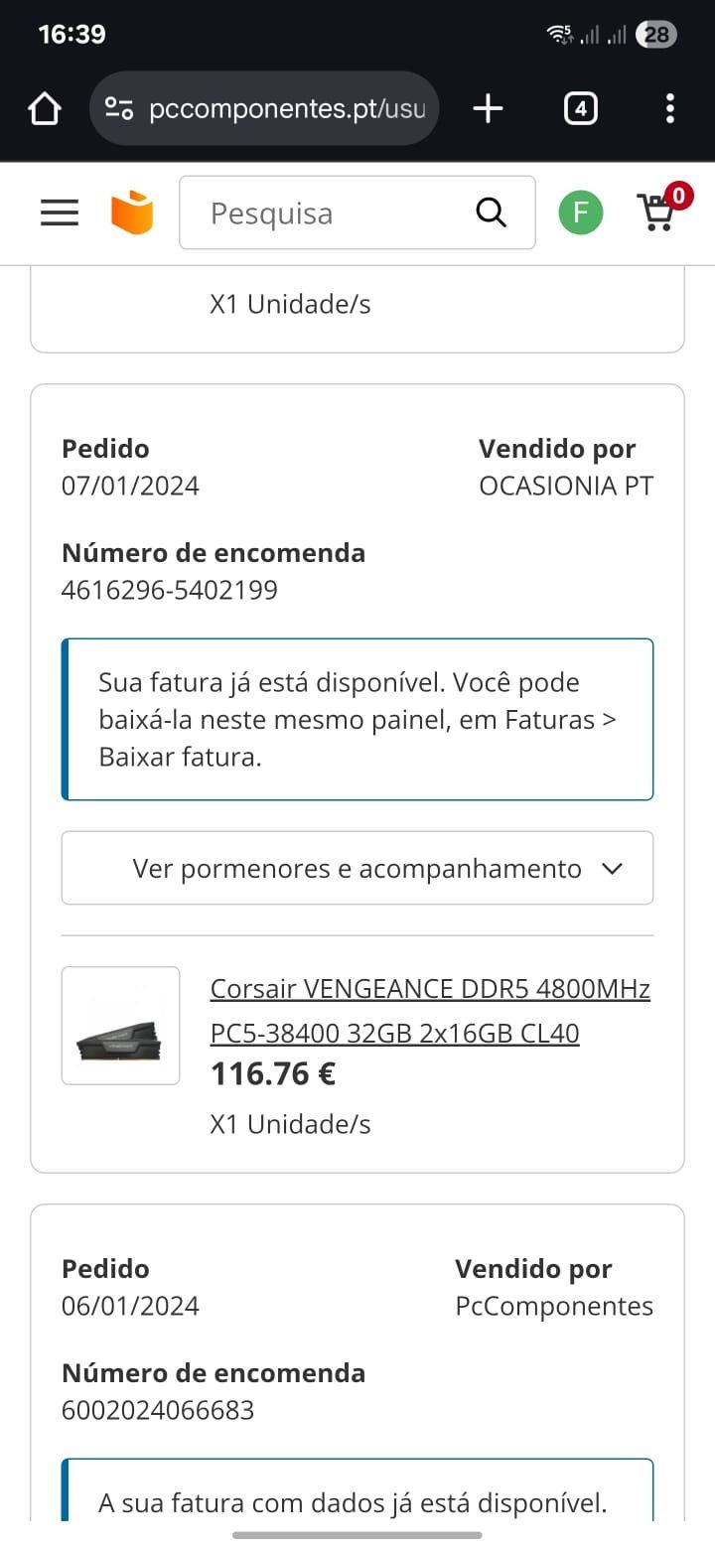The width and height of the screenshot is (715, 1549).
Task: Tap the magnifier search icon
Action: [492, 212]
